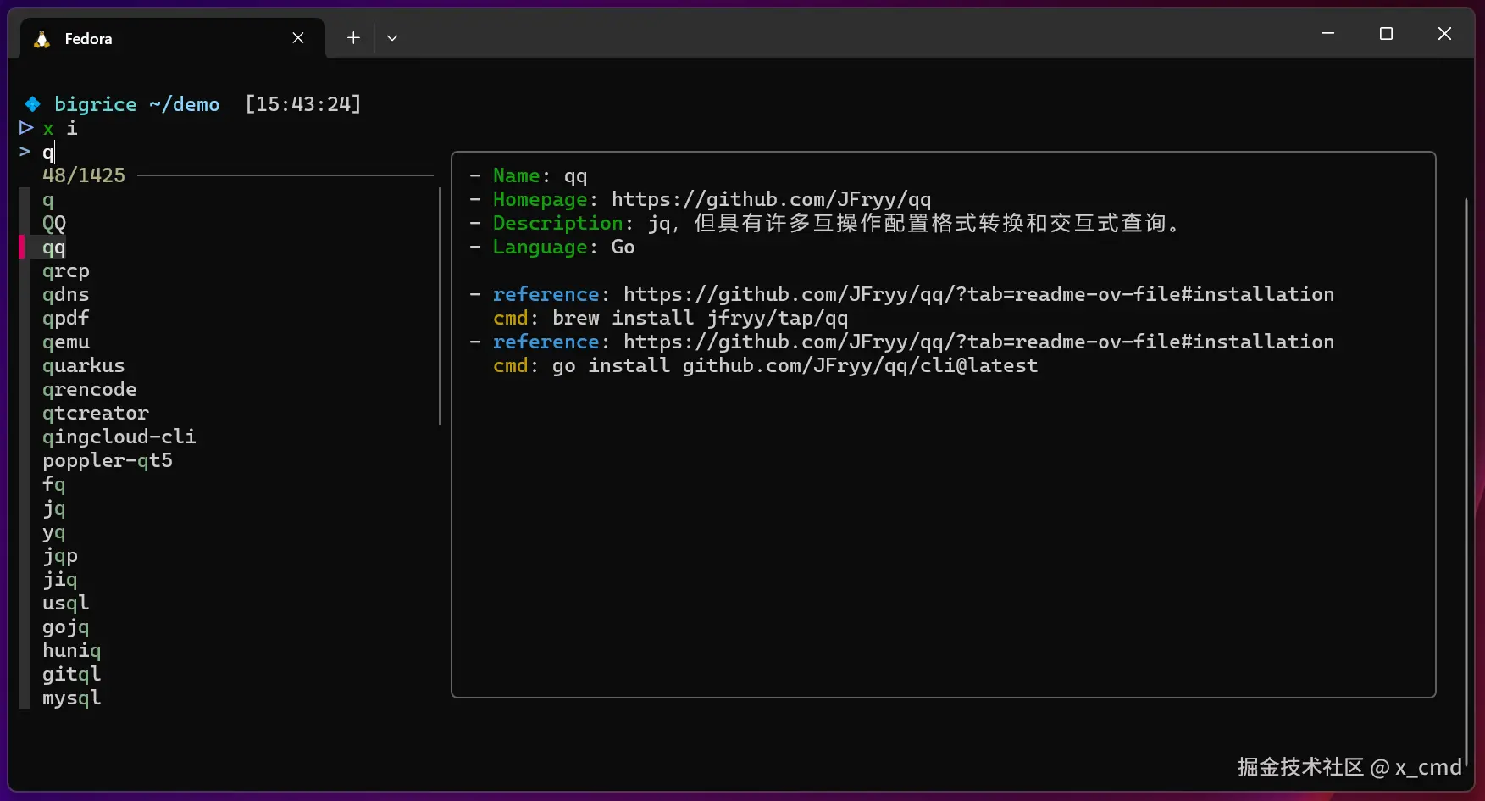
Task: Minimize the terminal window
Action: (1327, 34)
